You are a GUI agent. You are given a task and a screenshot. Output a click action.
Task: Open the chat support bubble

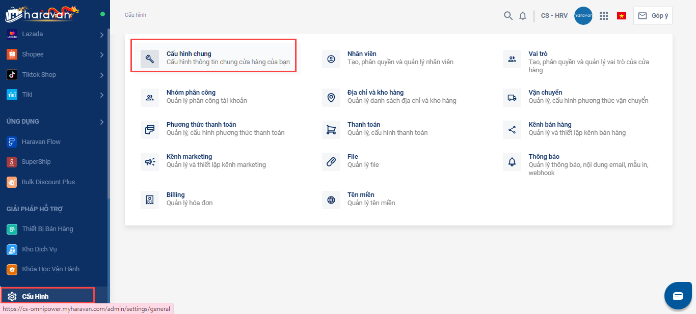point(678,296)
